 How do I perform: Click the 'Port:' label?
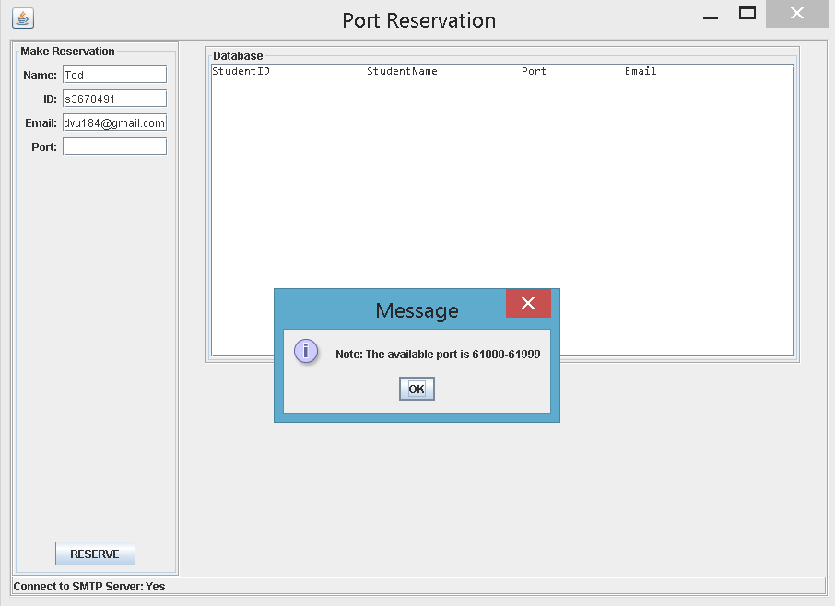coord(44,146)
